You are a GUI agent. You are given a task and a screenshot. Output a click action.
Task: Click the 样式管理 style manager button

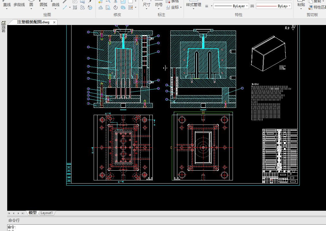[x=193, y=5]
